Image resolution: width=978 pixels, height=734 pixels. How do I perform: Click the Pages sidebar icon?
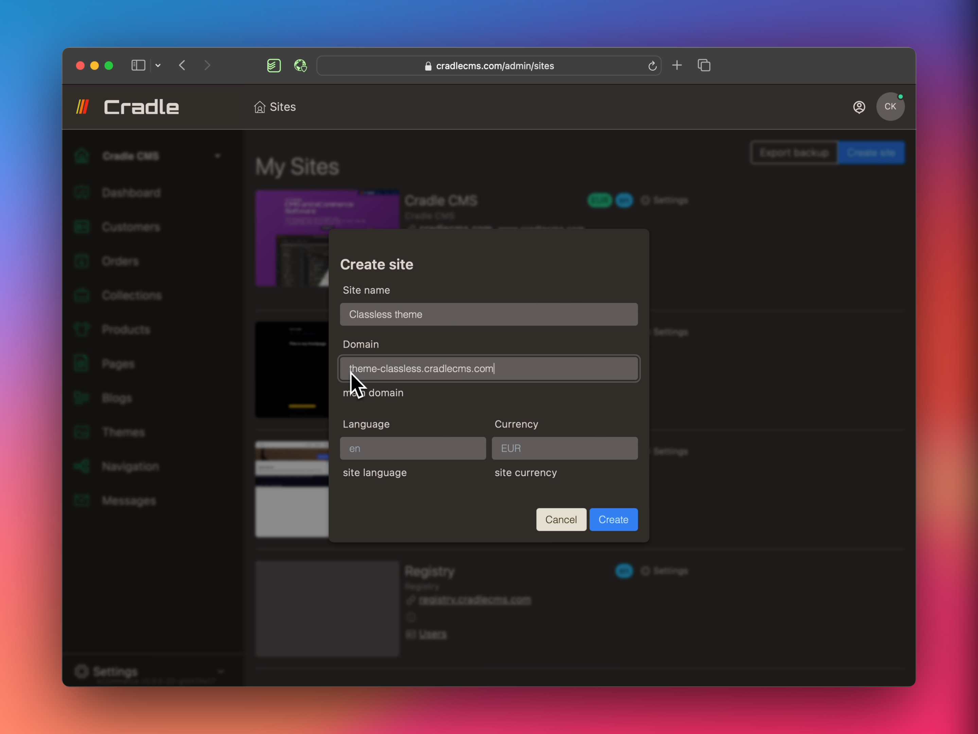(x=82, y=364)
